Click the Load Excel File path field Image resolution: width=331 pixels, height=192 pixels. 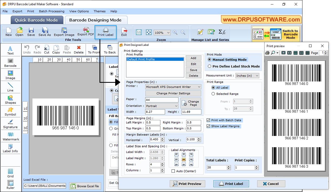(45, 186)
